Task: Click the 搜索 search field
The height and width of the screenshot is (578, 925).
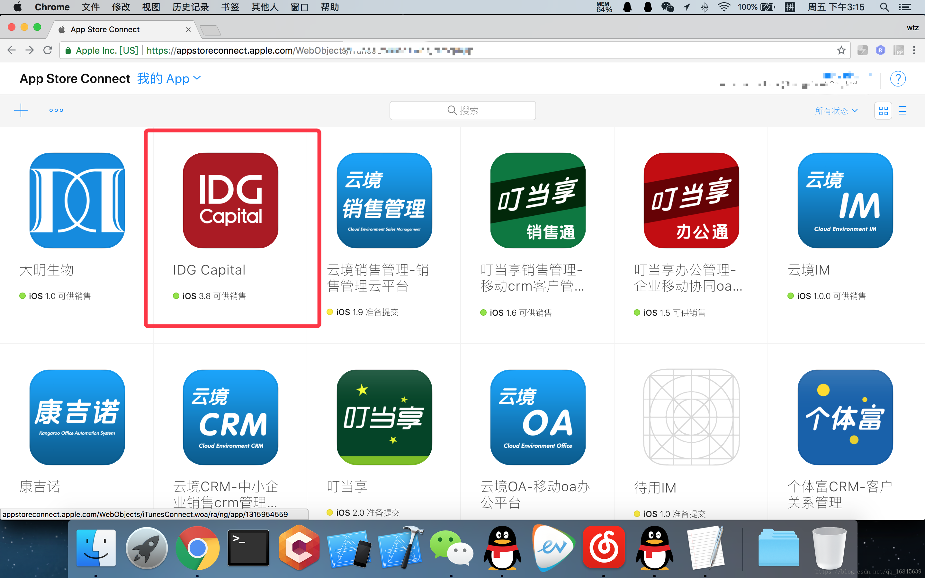Action: point(462,111)
